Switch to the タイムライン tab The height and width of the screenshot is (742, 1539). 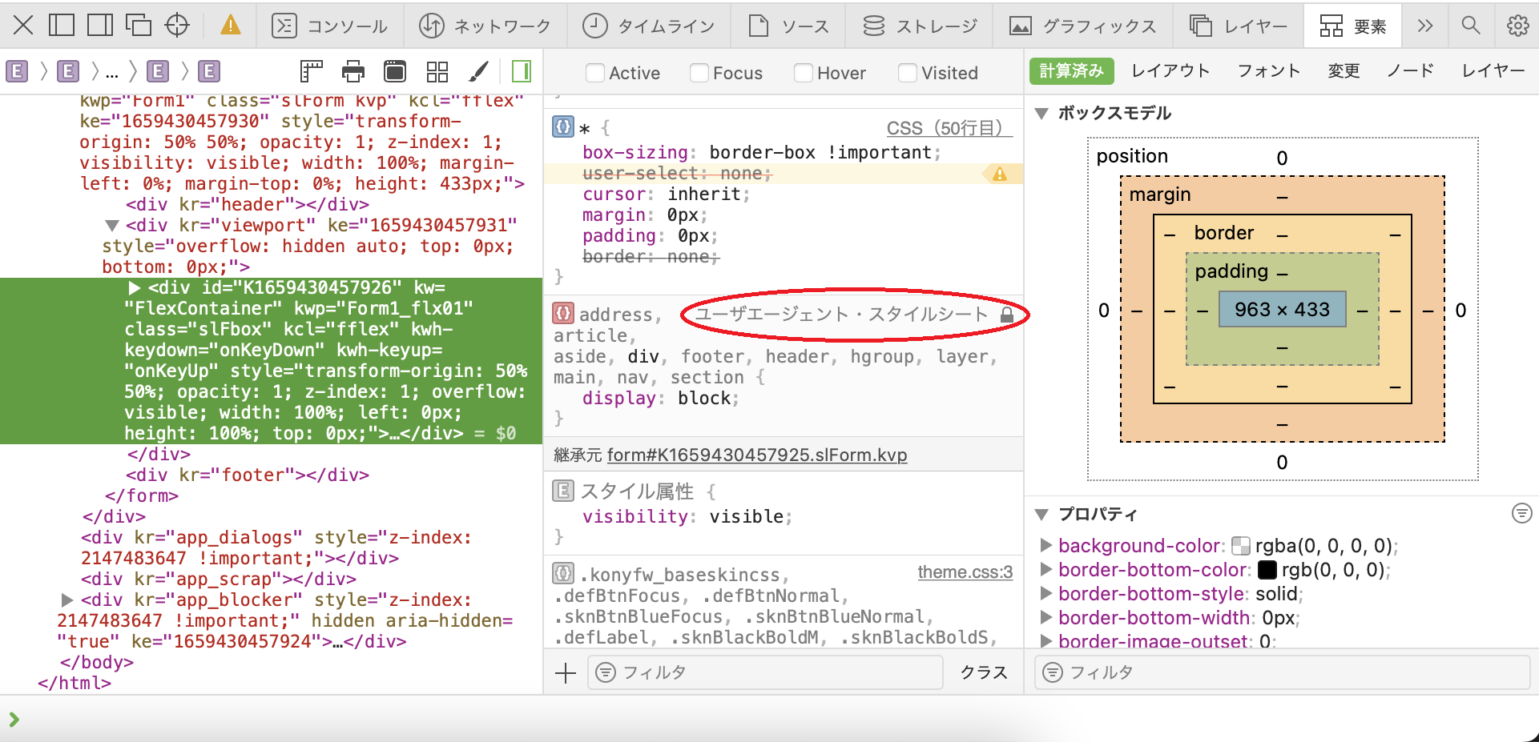[649, 25]
